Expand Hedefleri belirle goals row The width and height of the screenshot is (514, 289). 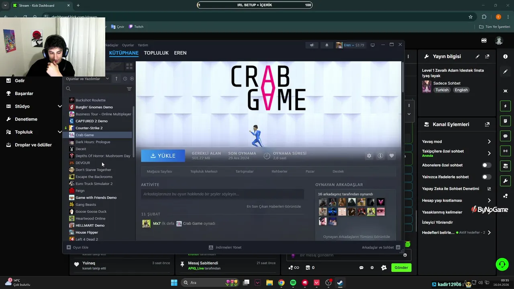coord(489,232)
